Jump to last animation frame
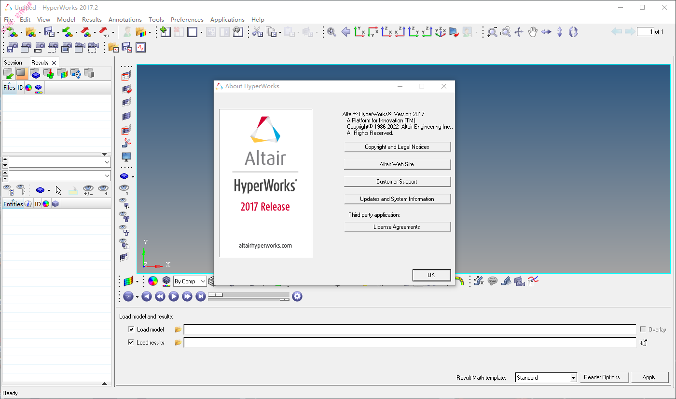The width and height of the screenshot is (676, 399). pos(201,296)
